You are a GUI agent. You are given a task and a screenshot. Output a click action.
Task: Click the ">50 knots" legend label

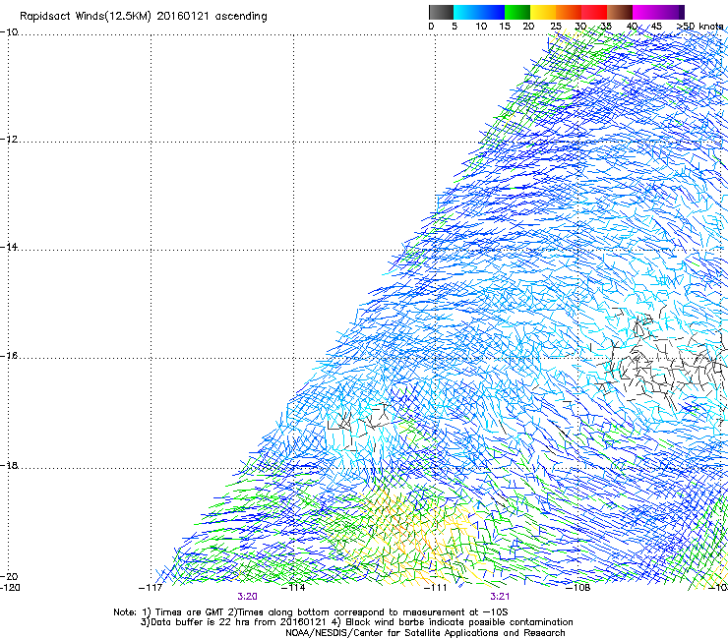[700, 26]
